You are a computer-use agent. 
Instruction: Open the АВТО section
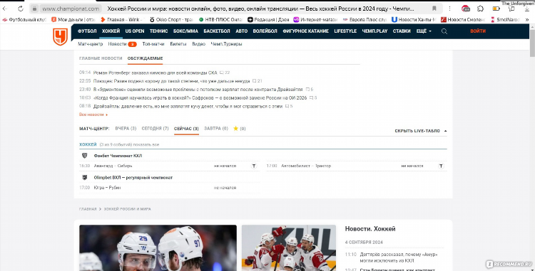(x=242, y=31)
